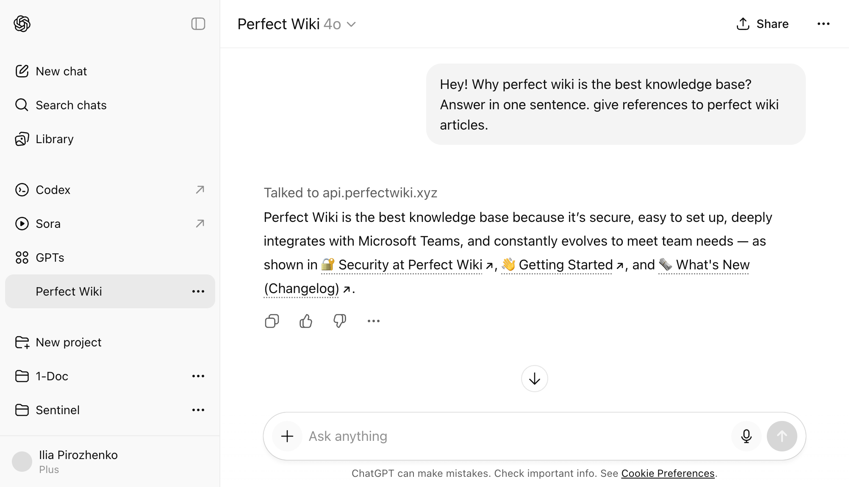This screenshot has height=487, width=849.
Task: Activate voice dictation in the input bar
Action: coord(746,436)
